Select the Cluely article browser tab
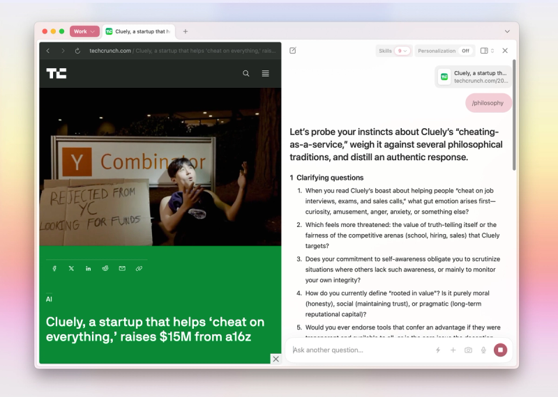Viewport: 558px width, 397px height. pyautogui.click(x=139, y=31)
